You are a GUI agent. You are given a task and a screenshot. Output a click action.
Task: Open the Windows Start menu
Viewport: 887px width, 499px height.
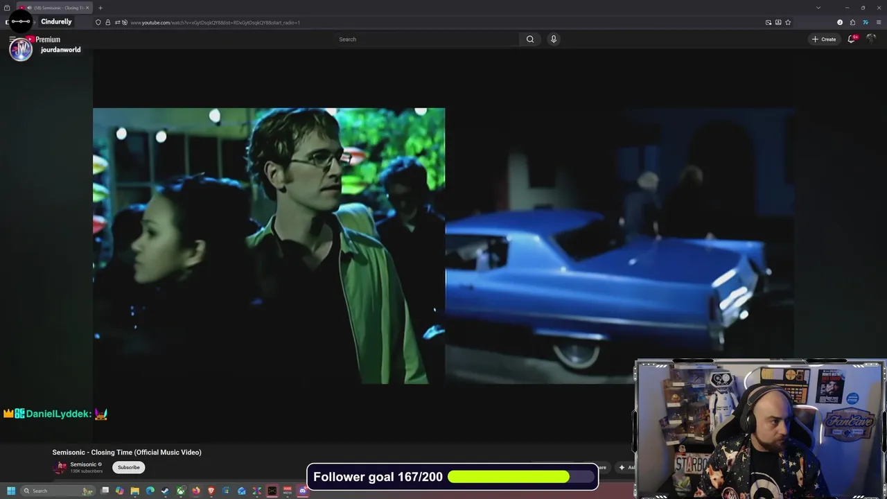[11, 491]
